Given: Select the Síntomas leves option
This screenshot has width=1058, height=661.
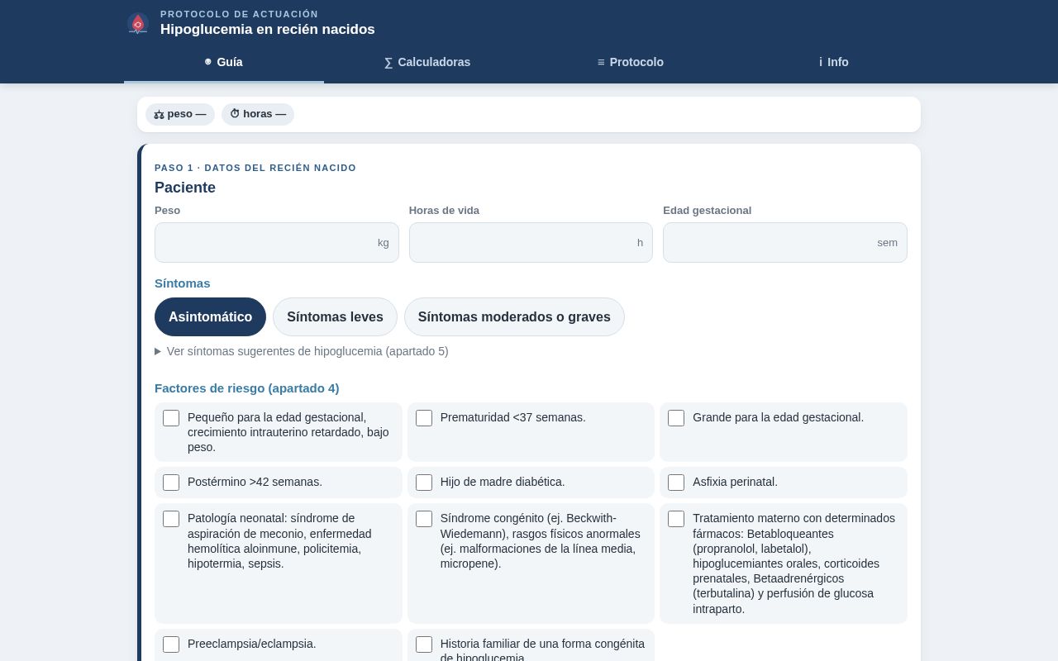Looking at the screenshot, I should (x=335, y=317).
